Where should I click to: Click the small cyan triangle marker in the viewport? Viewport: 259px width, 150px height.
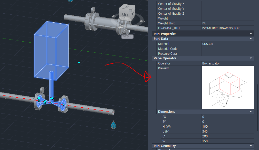click(79, 62)
